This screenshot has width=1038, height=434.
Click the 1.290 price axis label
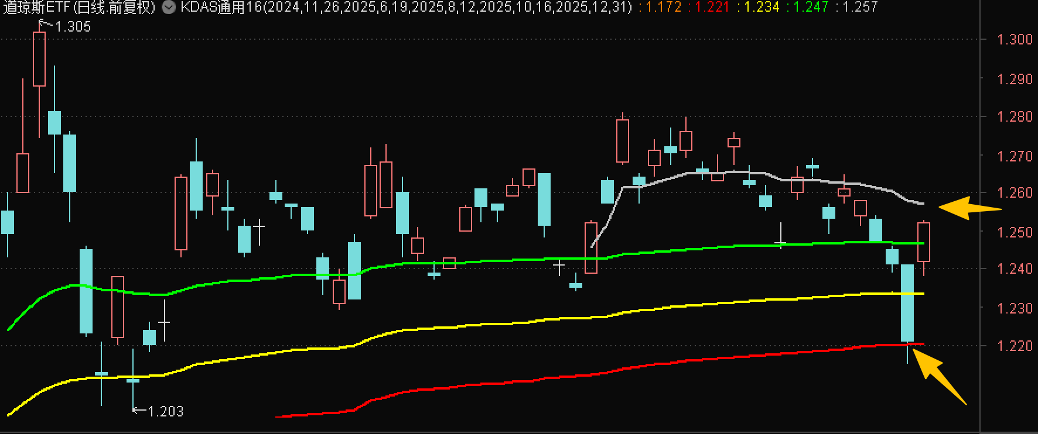pos(1015,79)
